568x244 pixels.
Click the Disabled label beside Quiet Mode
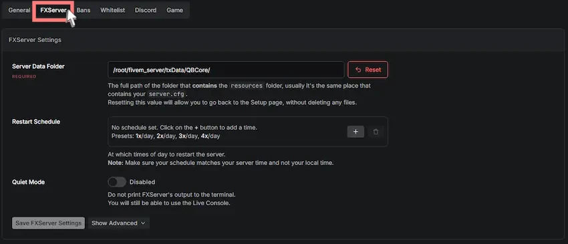pos(142,182)
